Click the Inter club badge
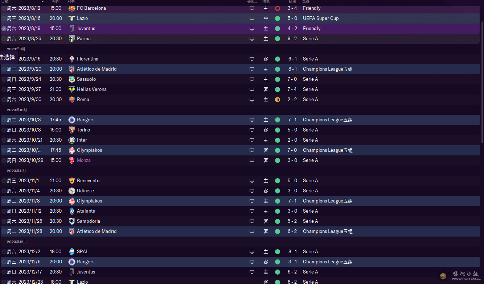This screenshot has width=484, height=284. tap(71, 140)
